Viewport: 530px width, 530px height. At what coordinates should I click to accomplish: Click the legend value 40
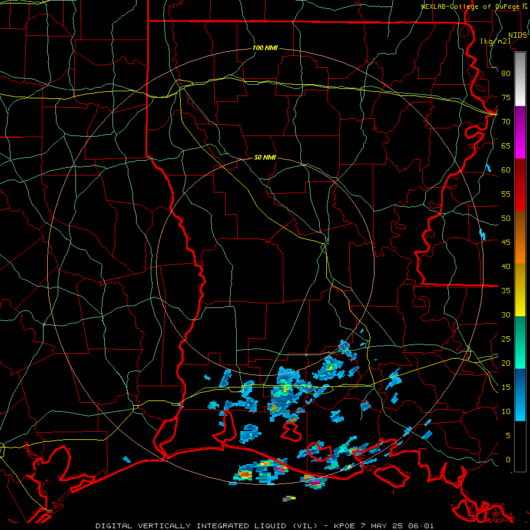pos(506,267)
